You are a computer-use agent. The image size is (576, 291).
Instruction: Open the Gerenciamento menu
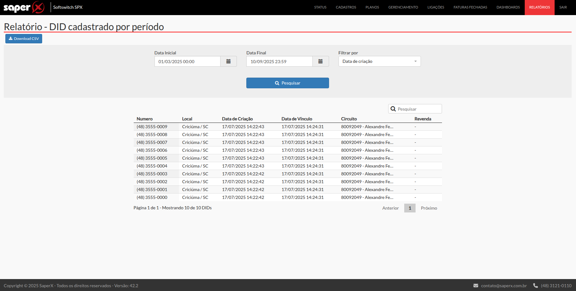(x=403, y=7)
